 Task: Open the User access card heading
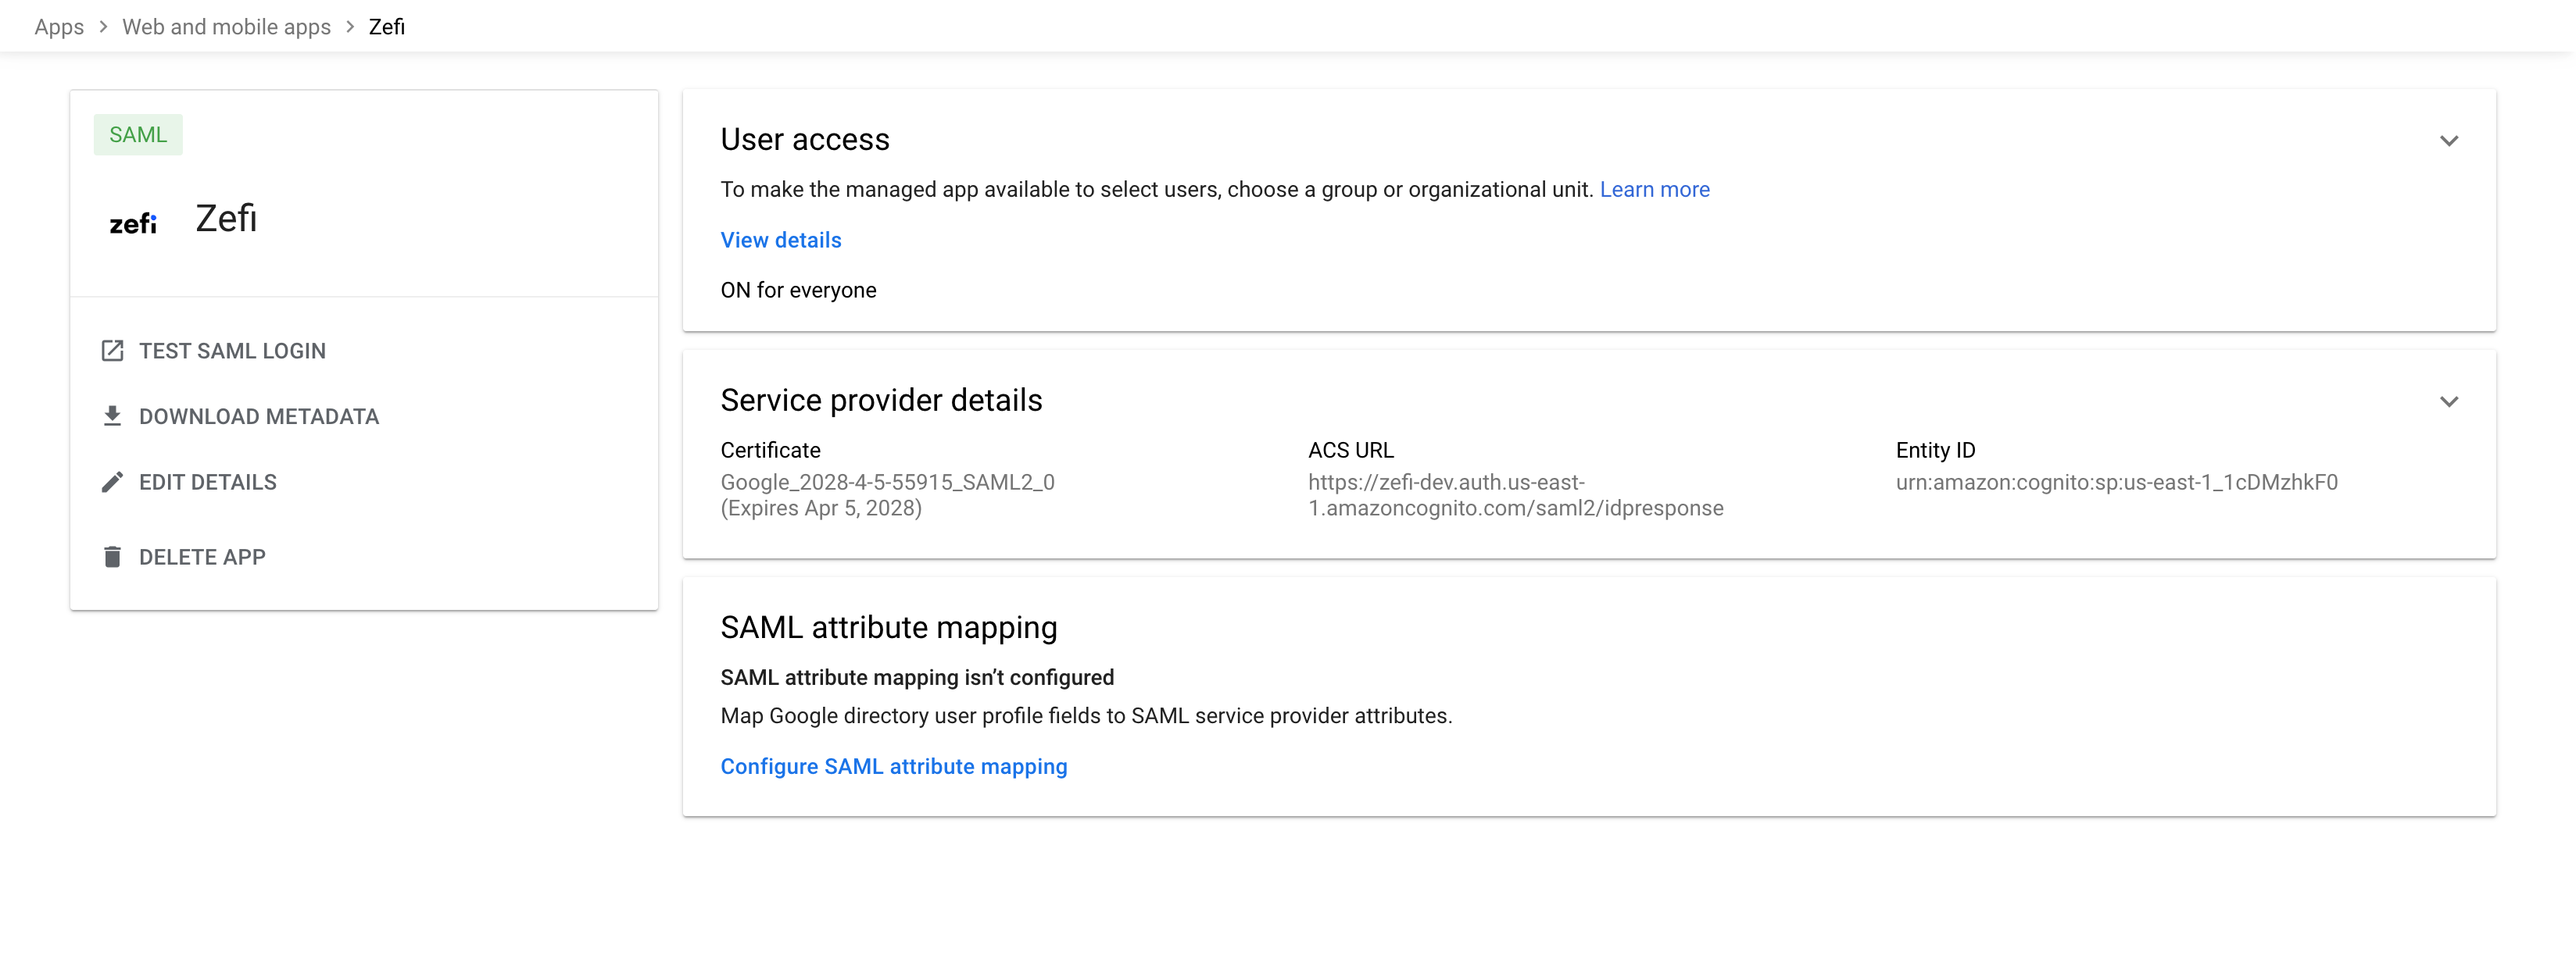pos(804,140)
